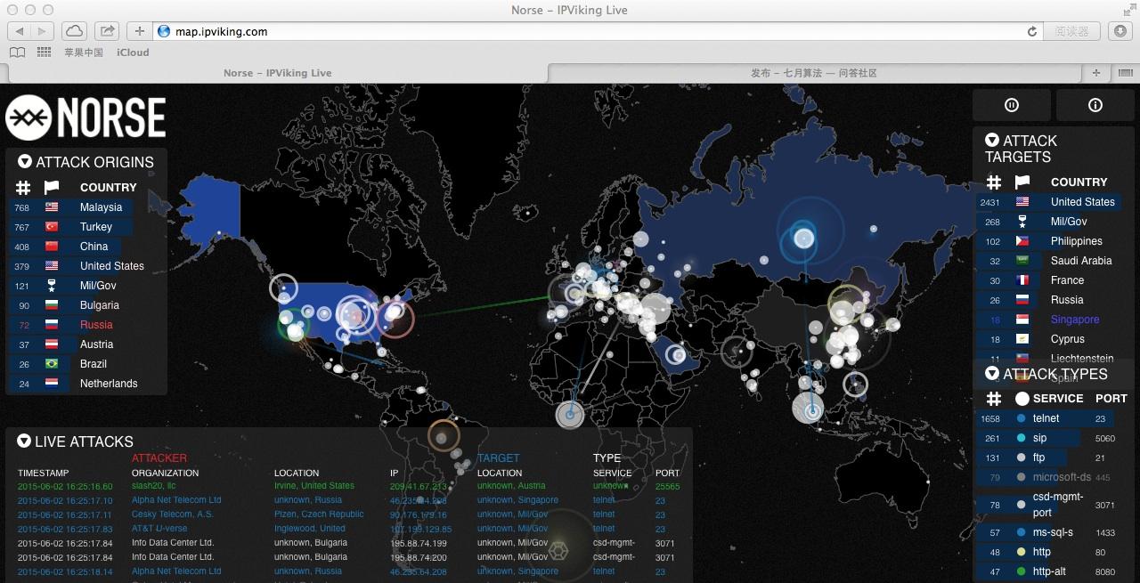
Task: Click IP address 195.88.74.199
Action: point(418,543)
